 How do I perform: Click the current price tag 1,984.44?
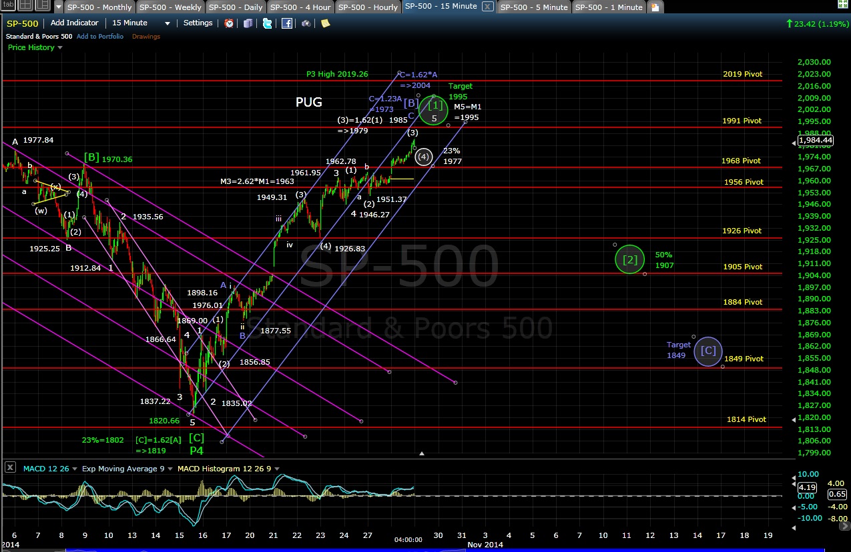pyautogui.click(x=816, y=140)
